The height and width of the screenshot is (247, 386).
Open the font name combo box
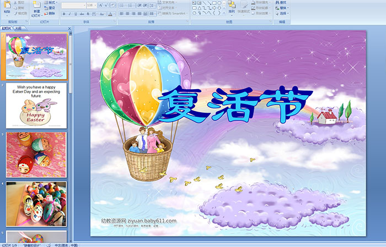[x=73, y=5]
